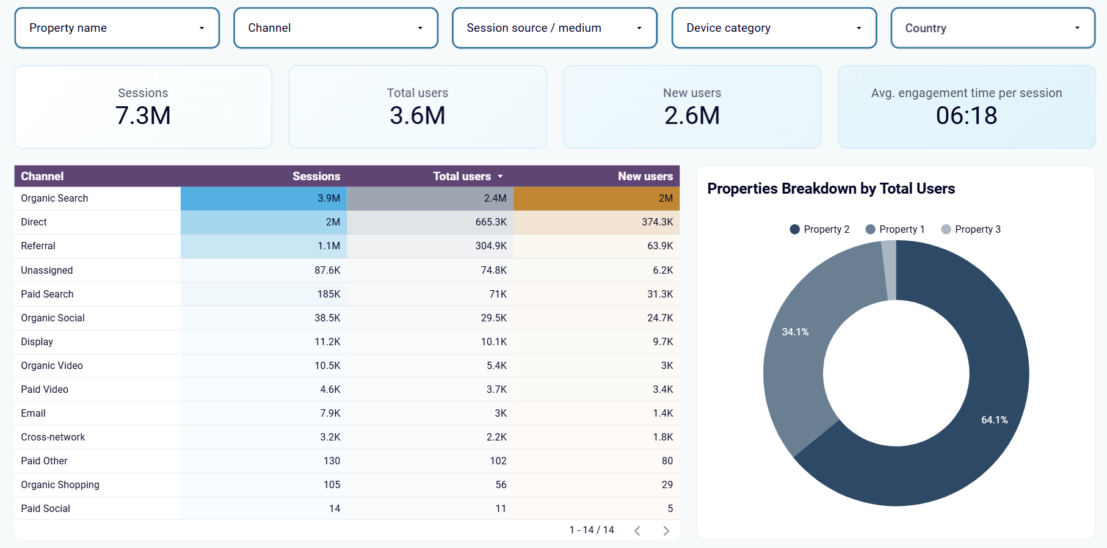Expand the Channel filter dropdown
The width and height of the screenshot is (1107, 548).
tap(335, 28)
